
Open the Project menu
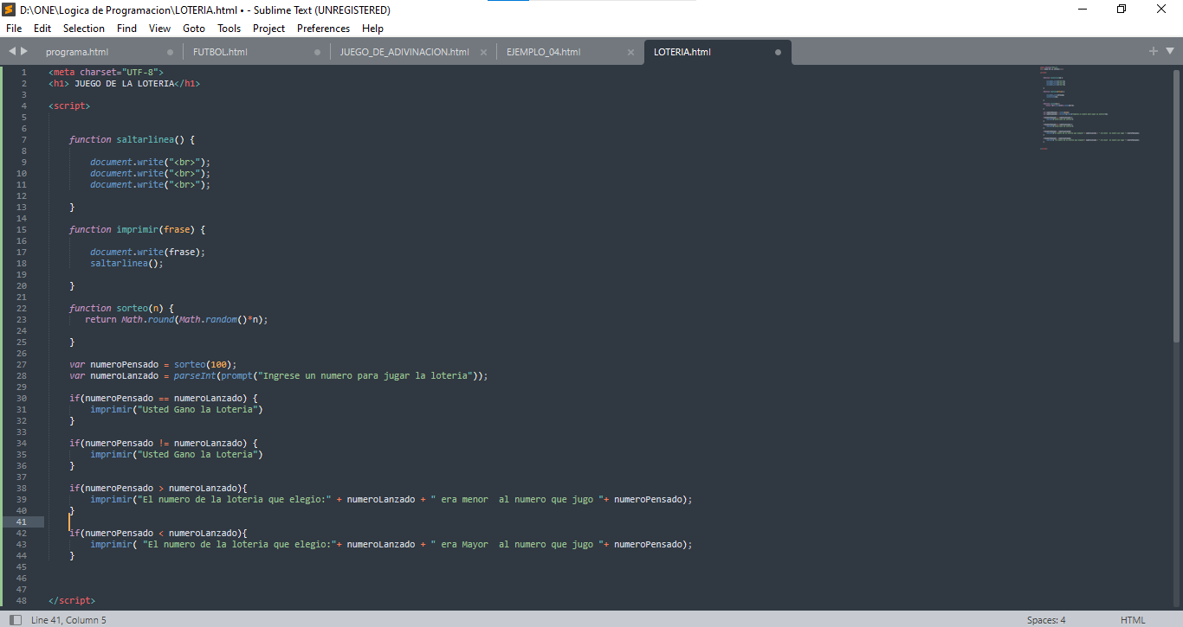pos(268,29)
